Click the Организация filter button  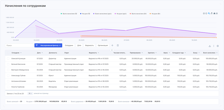pyautogui.click(x=103, y=45)
